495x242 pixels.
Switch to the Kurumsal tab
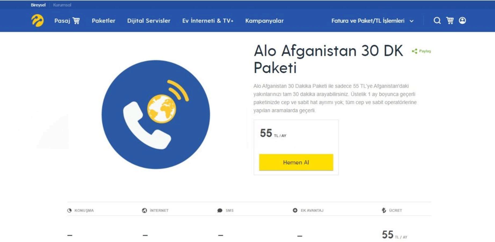coord(62,5)
